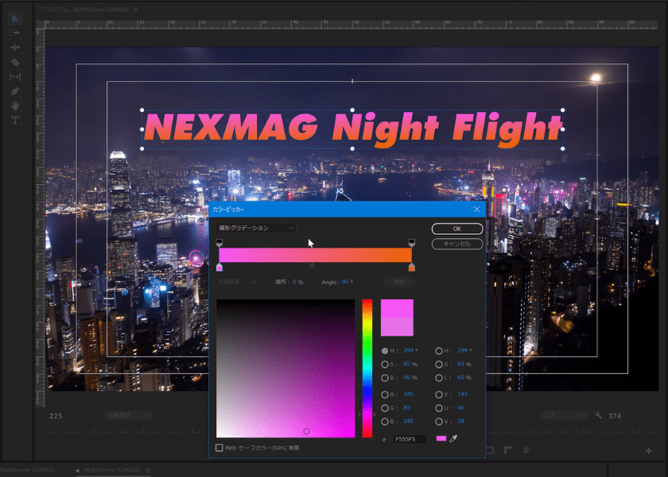Select the Track Select Forward tool
The image size is (668, 477).
pyautogui.click(x=15, y=33)
